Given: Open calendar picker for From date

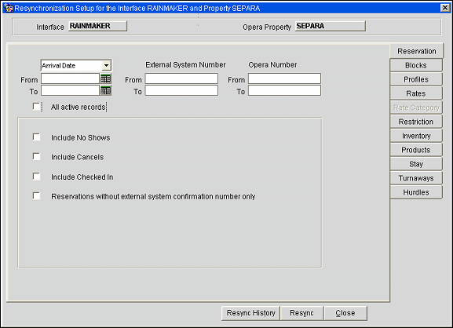Looking at the screenshot, I should pos(105,78).
